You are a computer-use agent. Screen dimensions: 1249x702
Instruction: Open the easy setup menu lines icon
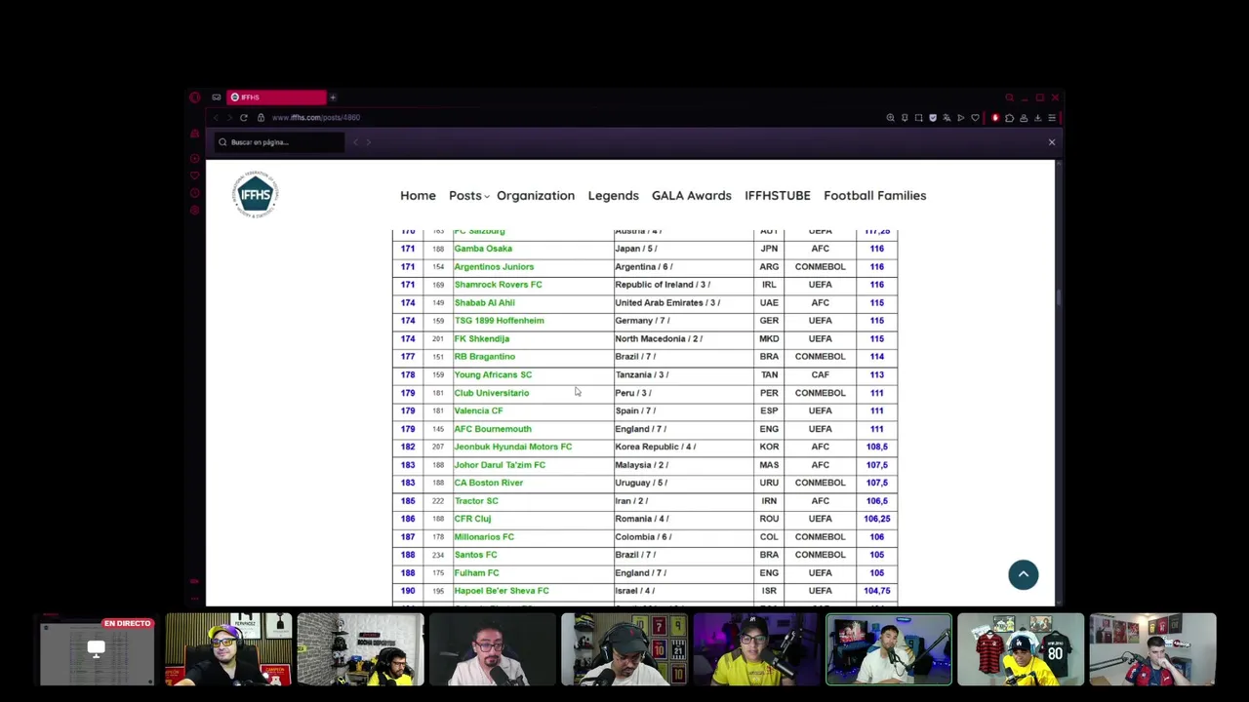click(1051, 118)
